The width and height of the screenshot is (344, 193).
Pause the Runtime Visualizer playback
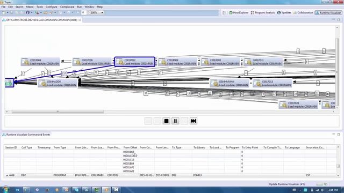[175, 121]
